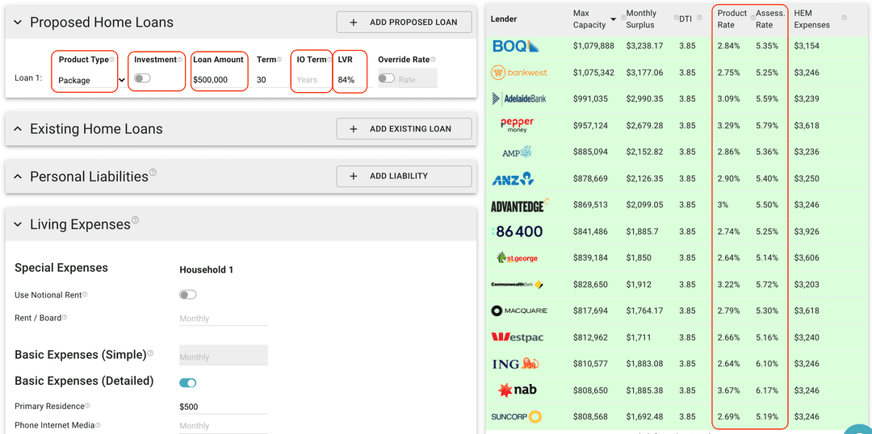Click Westpac monthly surplus $1,711
This screenshot has height=434, width=872.
(639, 337)
